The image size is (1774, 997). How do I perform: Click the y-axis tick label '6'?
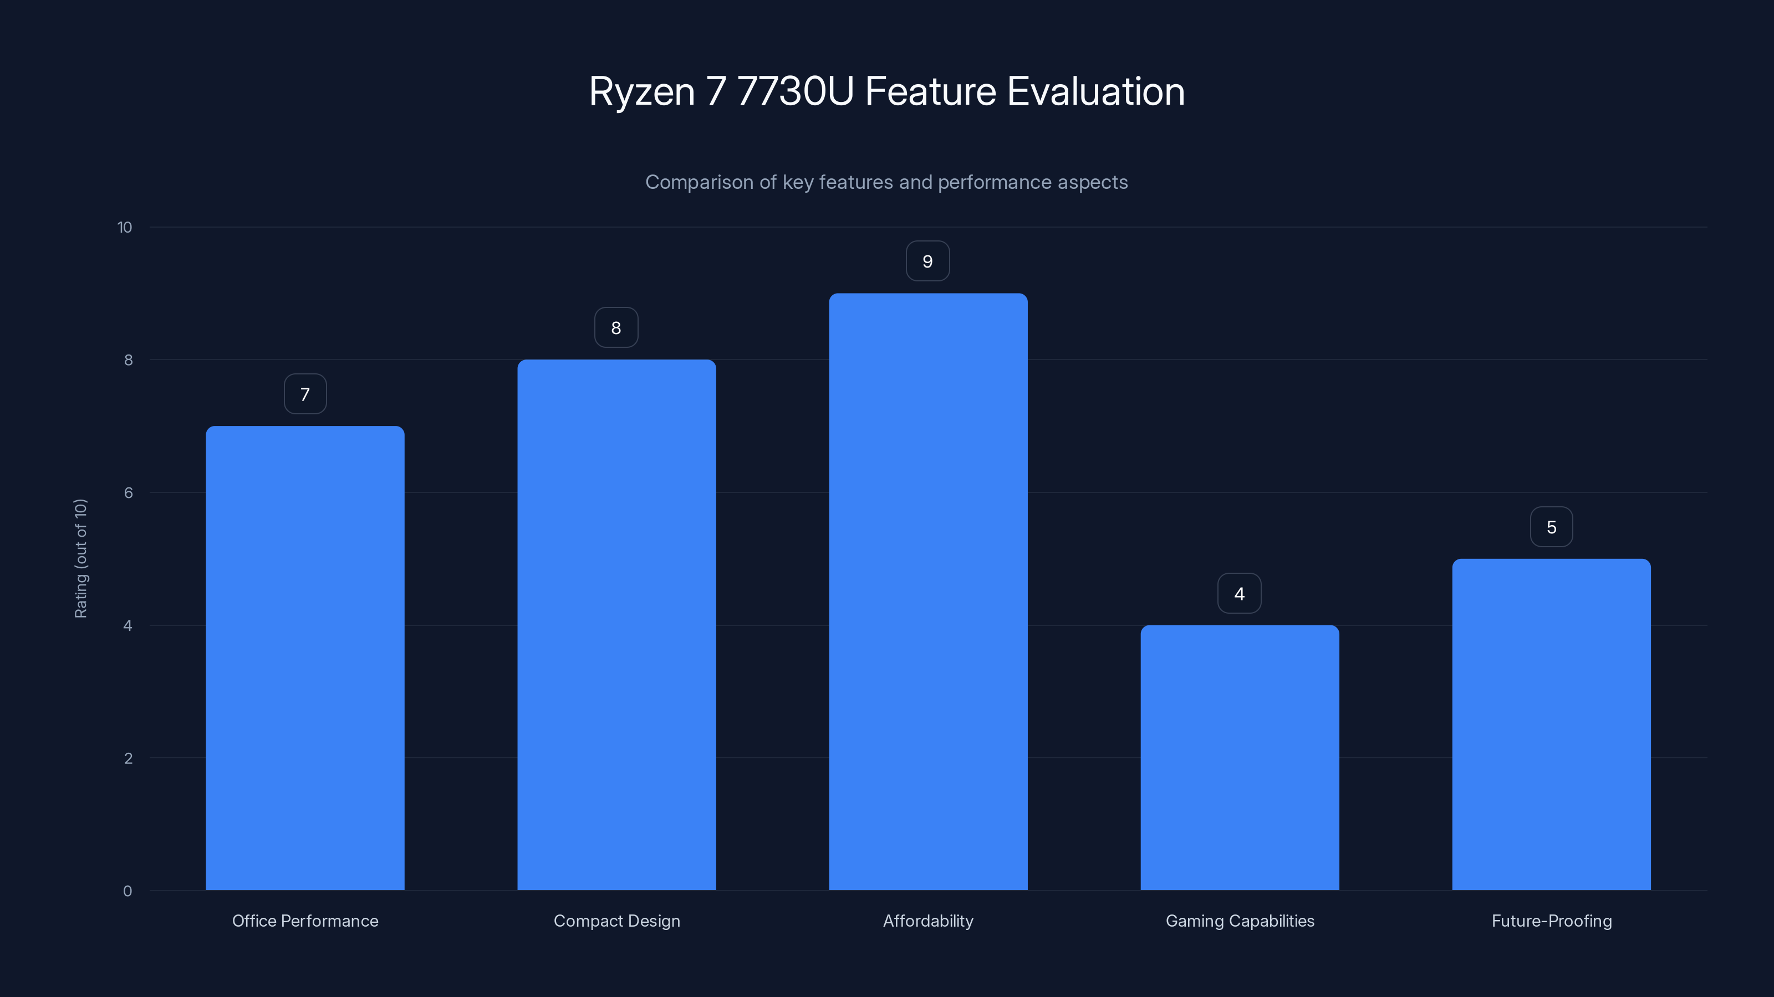pos(128,492)
